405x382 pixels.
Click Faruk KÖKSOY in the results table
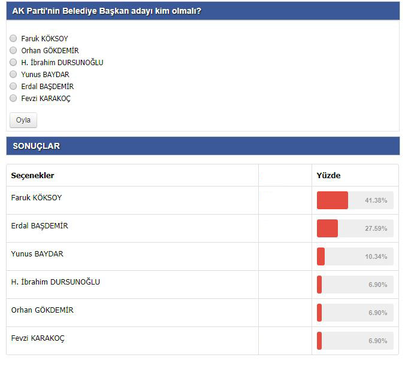coord(37,198)
